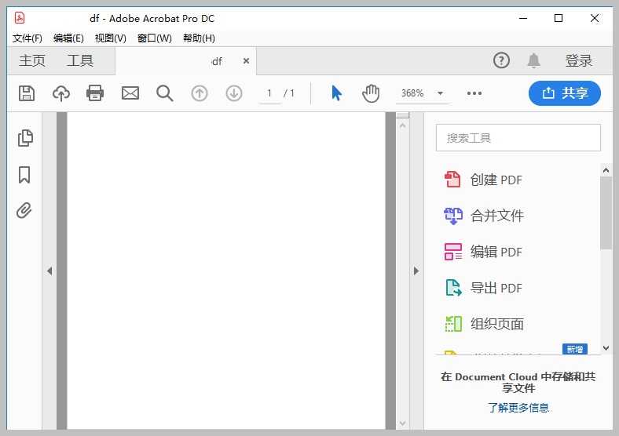Image resolution: width=619 pixels, height=436 pixels.
Task: Click the Save file icon
Action: coord(27,93)
